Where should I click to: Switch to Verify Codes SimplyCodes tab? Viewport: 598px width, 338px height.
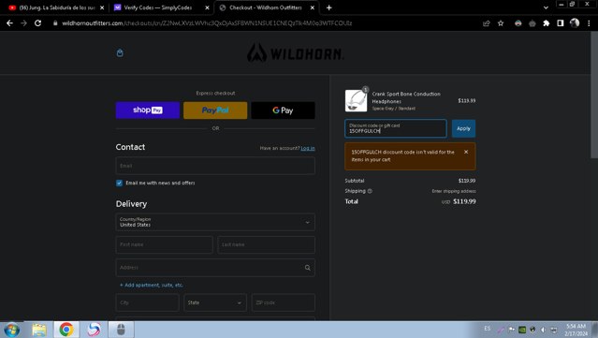pos(162,7)
